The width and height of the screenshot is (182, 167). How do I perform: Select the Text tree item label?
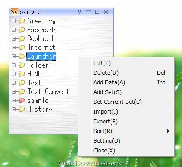coord(34,83)
